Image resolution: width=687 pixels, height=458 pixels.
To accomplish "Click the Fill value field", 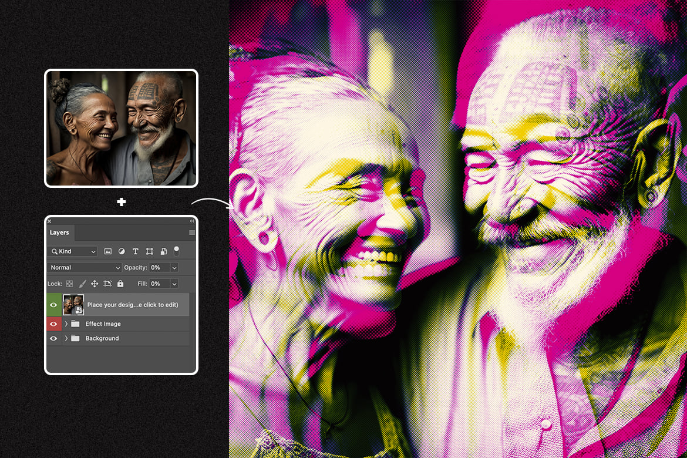I will [159, 284].
